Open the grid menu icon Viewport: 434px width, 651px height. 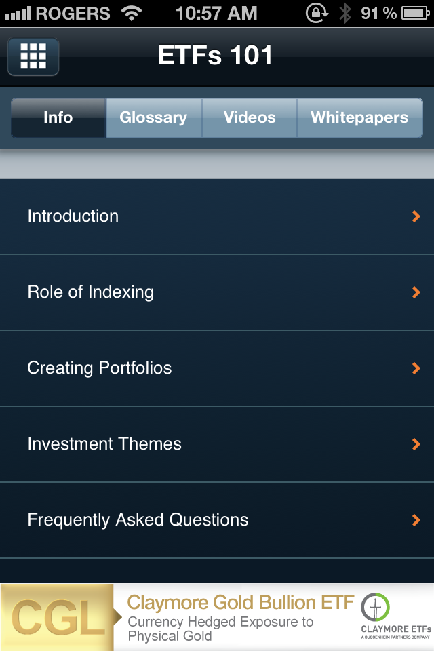point(33,56)
